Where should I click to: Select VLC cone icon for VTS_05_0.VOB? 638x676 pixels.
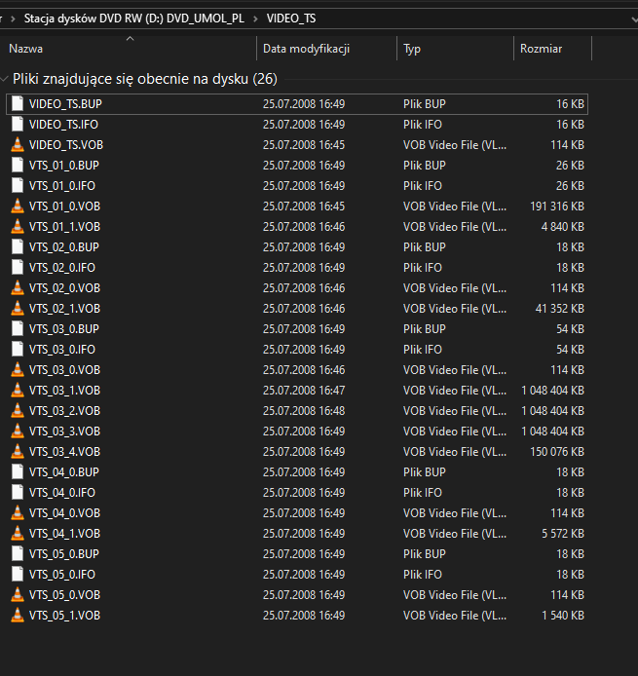pos(18,594)
